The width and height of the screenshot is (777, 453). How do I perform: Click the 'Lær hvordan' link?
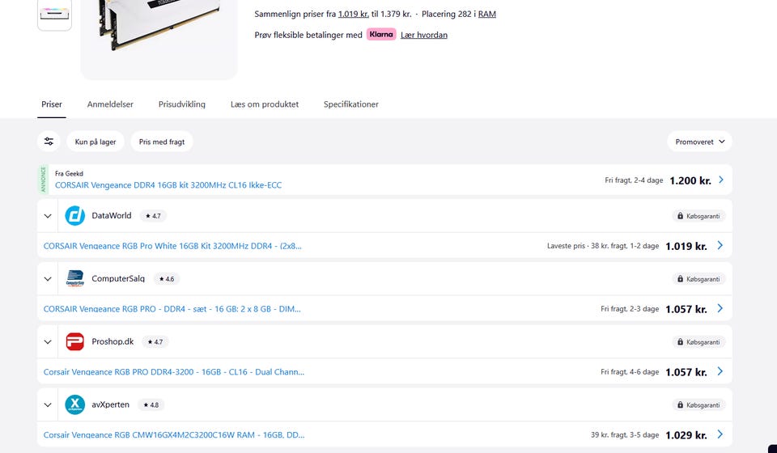[x=424, y=35]
